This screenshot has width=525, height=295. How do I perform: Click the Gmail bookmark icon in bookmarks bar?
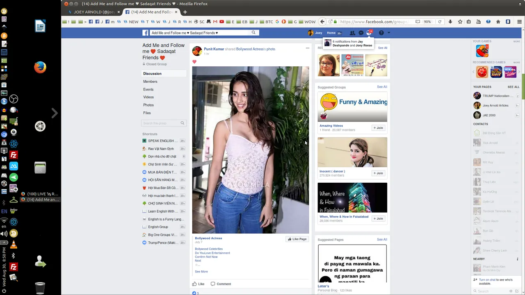pos(215,22)
